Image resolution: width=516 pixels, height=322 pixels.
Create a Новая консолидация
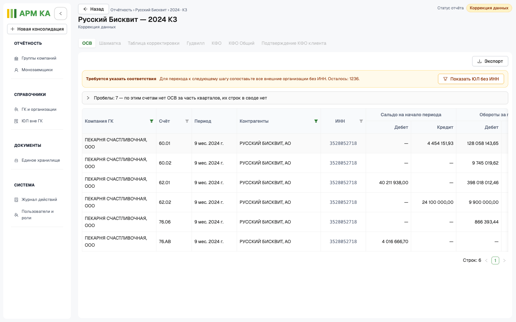tap(37, 29)
